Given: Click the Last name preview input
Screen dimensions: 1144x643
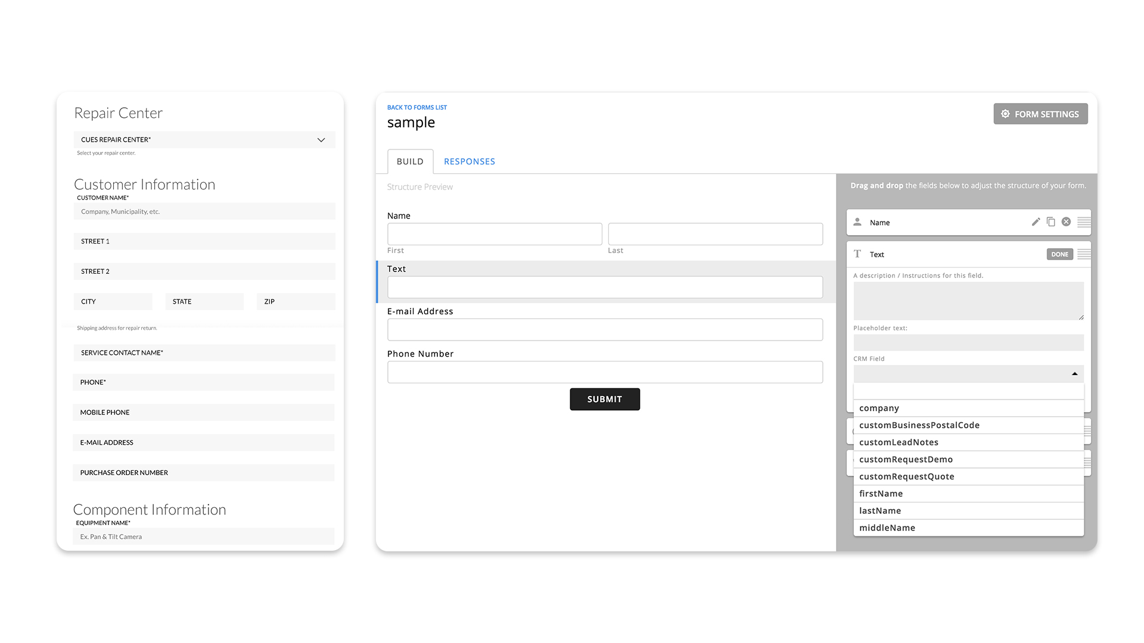Looking at the screenshot, I should pos(716,234).
